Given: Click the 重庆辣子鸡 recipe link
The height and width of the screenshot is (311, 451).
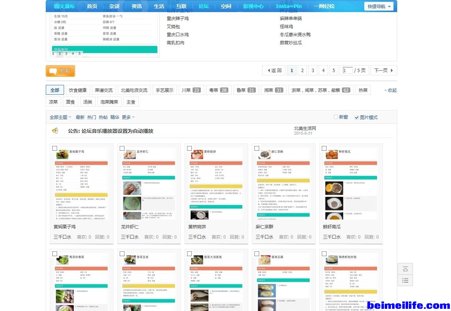Looking at the screenshot, I should [x=178, y=19].
